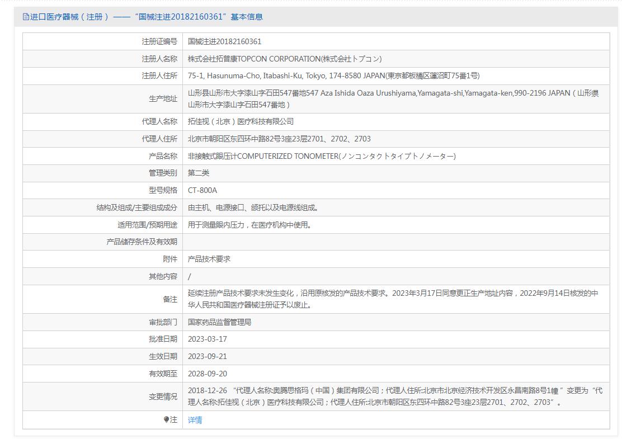
Task: Select attachment value 产品技术要求
Action: (x=209, y=259)
